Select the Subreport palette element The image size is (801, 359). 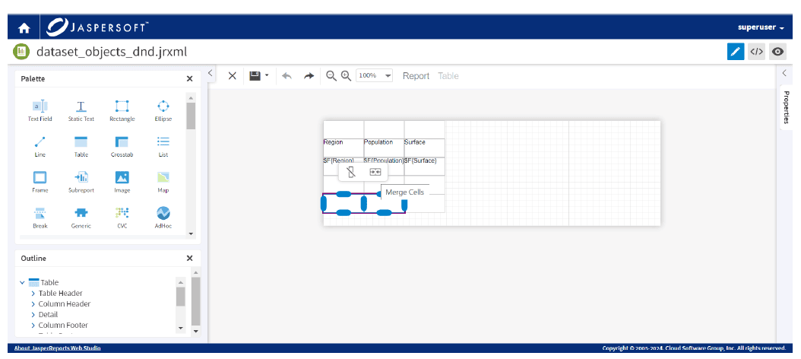81,182
